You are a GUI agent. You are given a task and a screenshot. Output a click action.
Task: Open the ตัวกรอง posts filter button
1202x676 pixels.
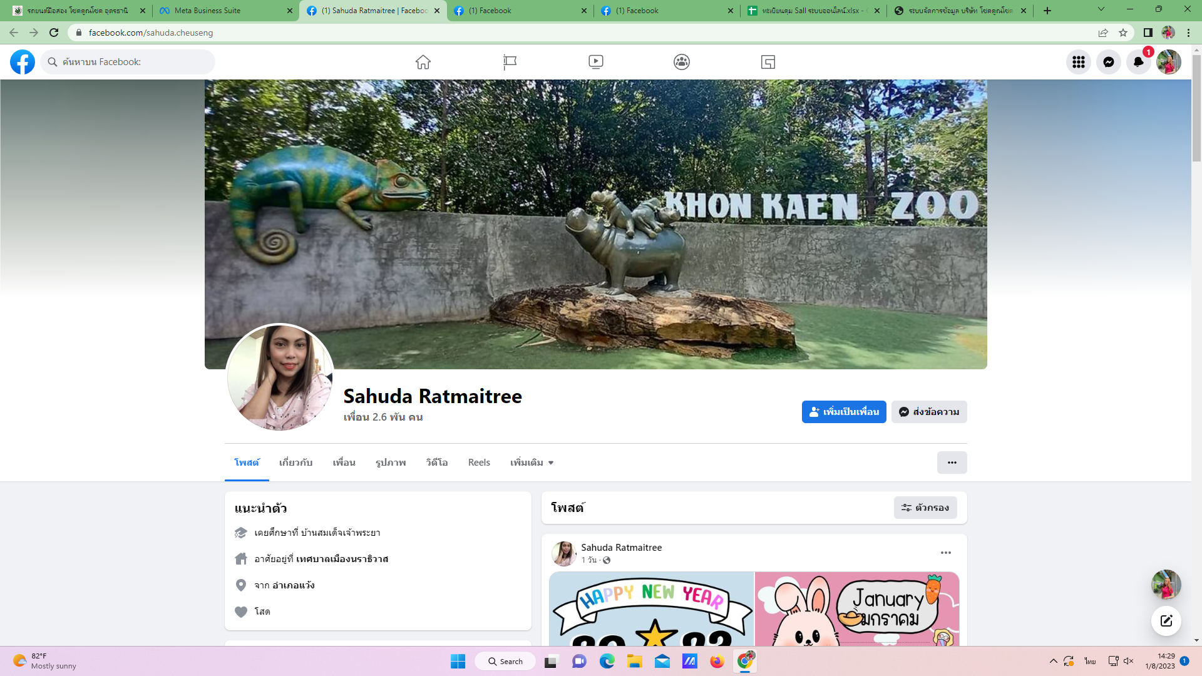click(925, 508)
